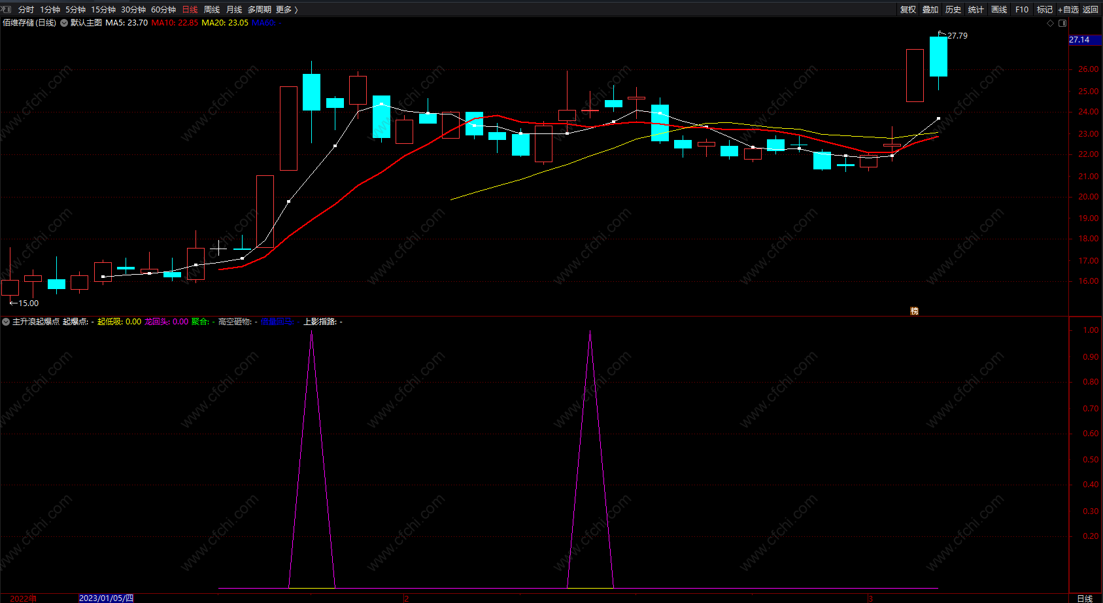
Task: Click the 27.79 high price label
Action: click(957, 36)
